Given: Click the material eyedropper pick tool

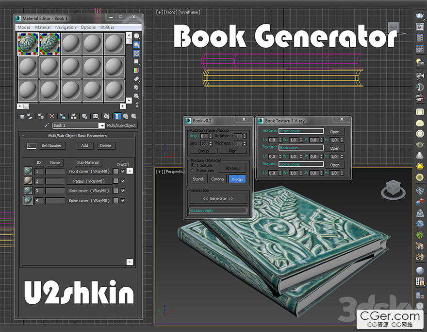Looking at the screenshot, I should point(47,125).
